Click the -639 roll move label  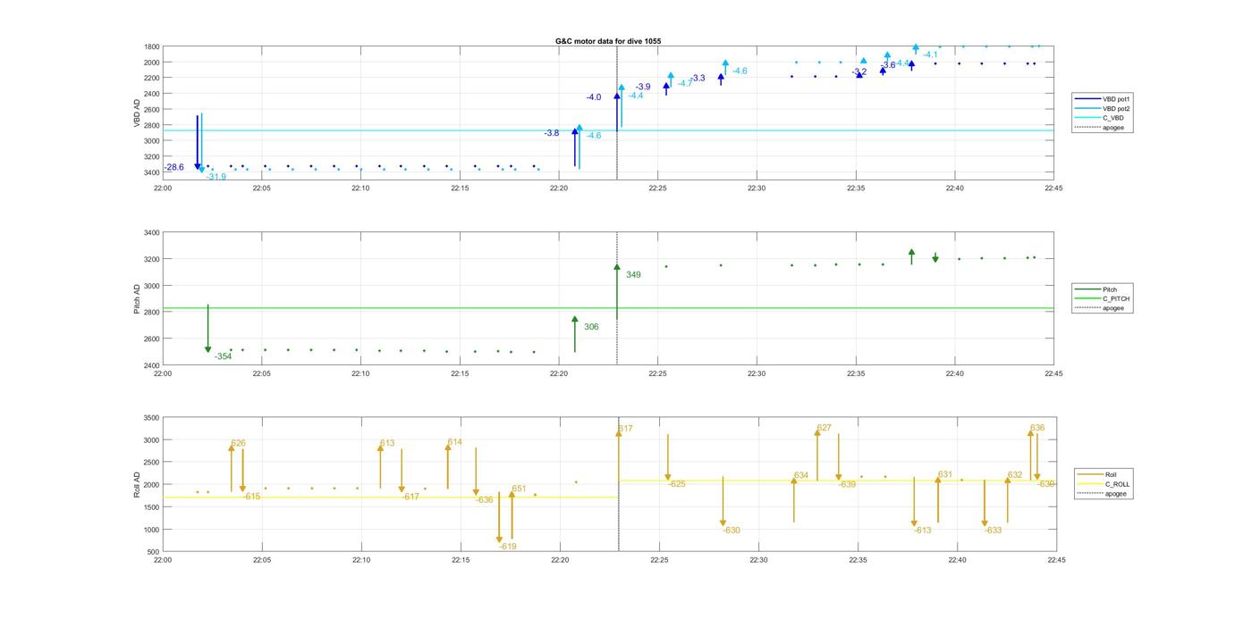[847, 484]
